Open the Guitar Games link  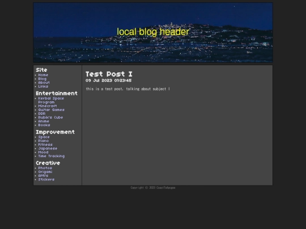pyautogui.click(x=51, y=110)
